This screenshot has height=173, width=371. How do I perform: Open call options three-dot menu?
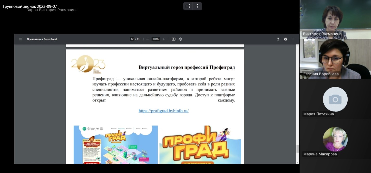click(197, 6)
